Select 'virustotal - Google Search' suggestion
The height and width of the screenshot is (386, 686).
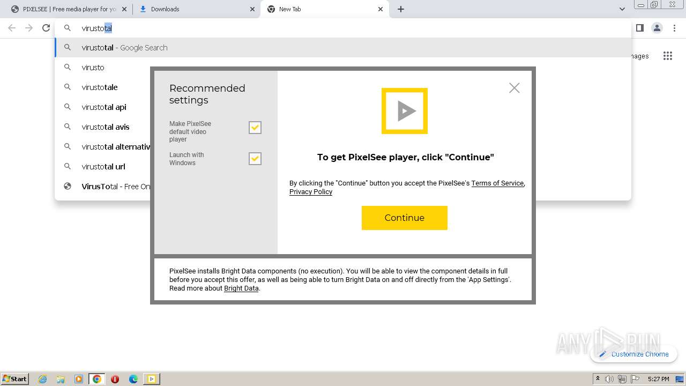coord(343,48)
